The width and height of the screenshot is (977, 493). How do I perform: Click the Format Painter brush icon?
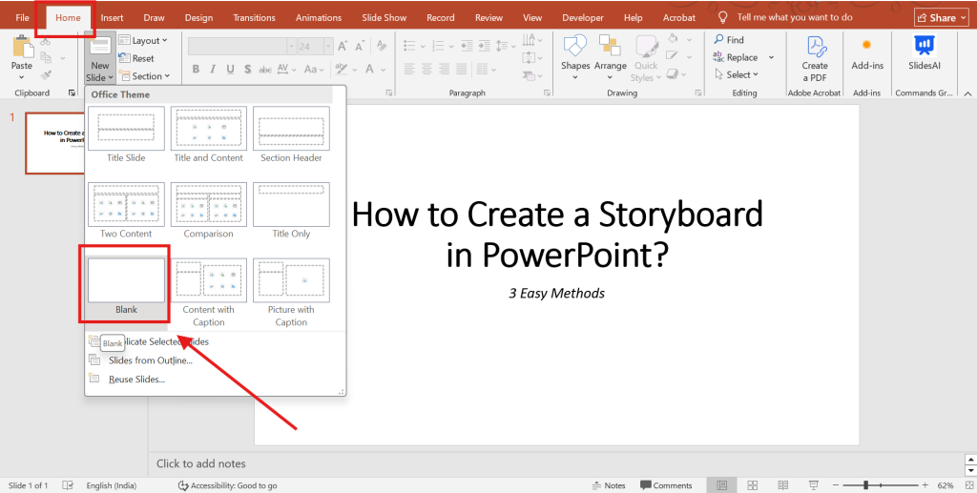point(46,75)
